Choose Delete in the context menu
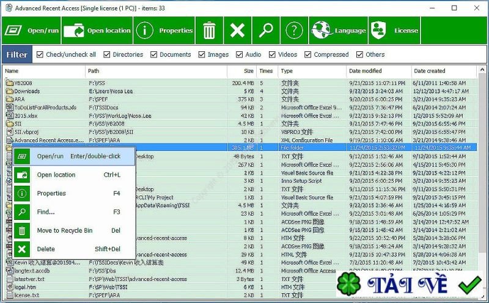Screen dimensions: 489x303 [74, 249]
